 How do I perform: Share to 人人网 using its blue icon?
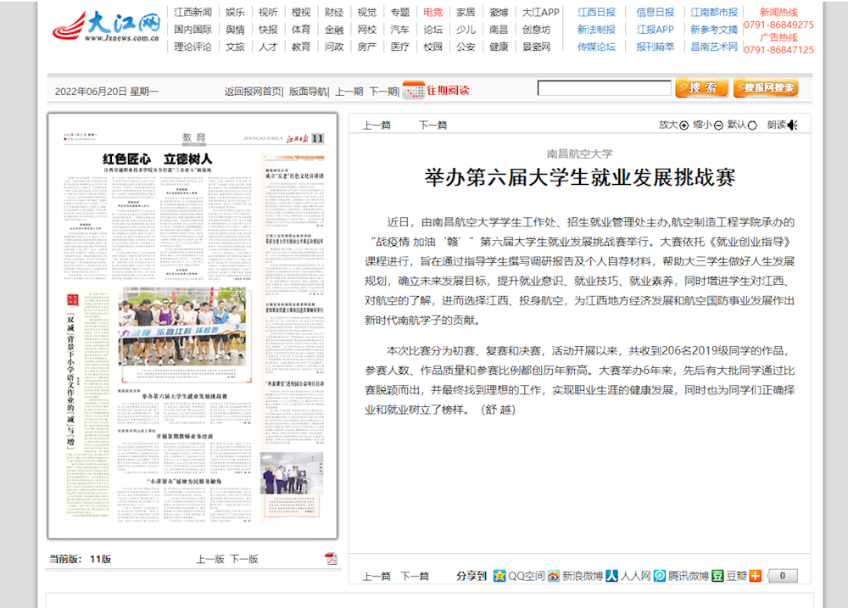611,576
